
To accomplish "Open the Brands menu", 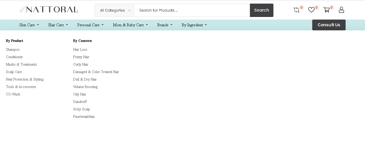I will click(165, 25).
